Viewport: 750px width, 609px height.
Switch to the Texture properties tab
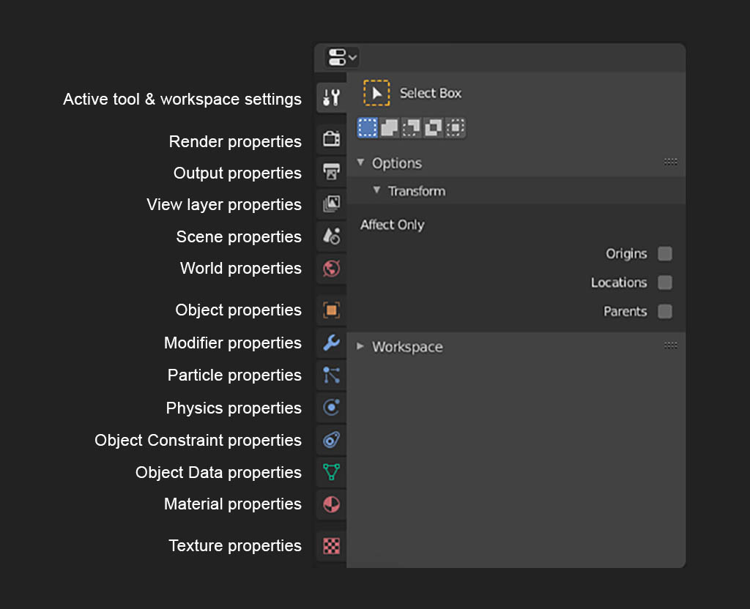(330, 545)
